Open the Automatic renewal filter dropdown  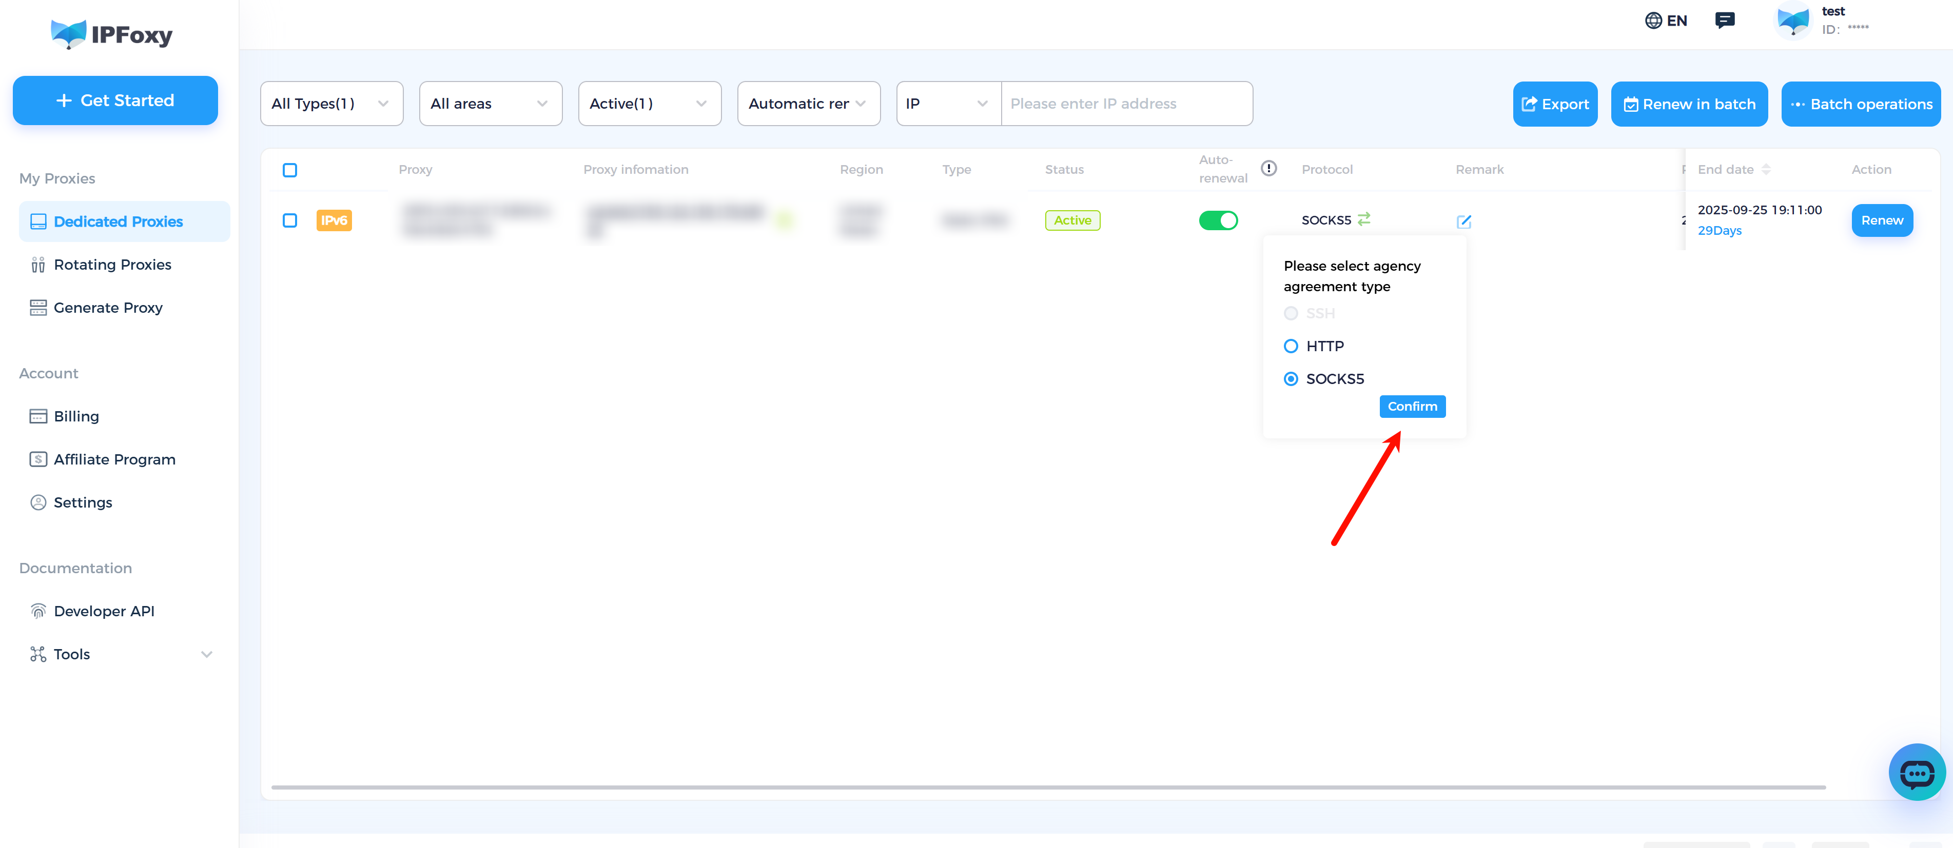(809, 104)
